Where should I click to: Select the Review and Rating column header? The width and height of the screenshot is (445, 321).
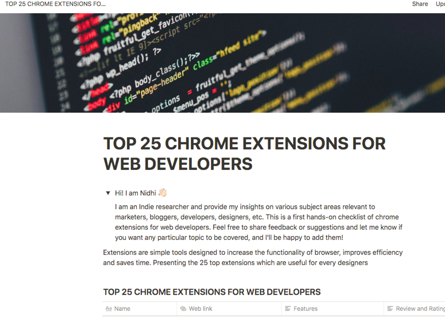coord(414,309)
